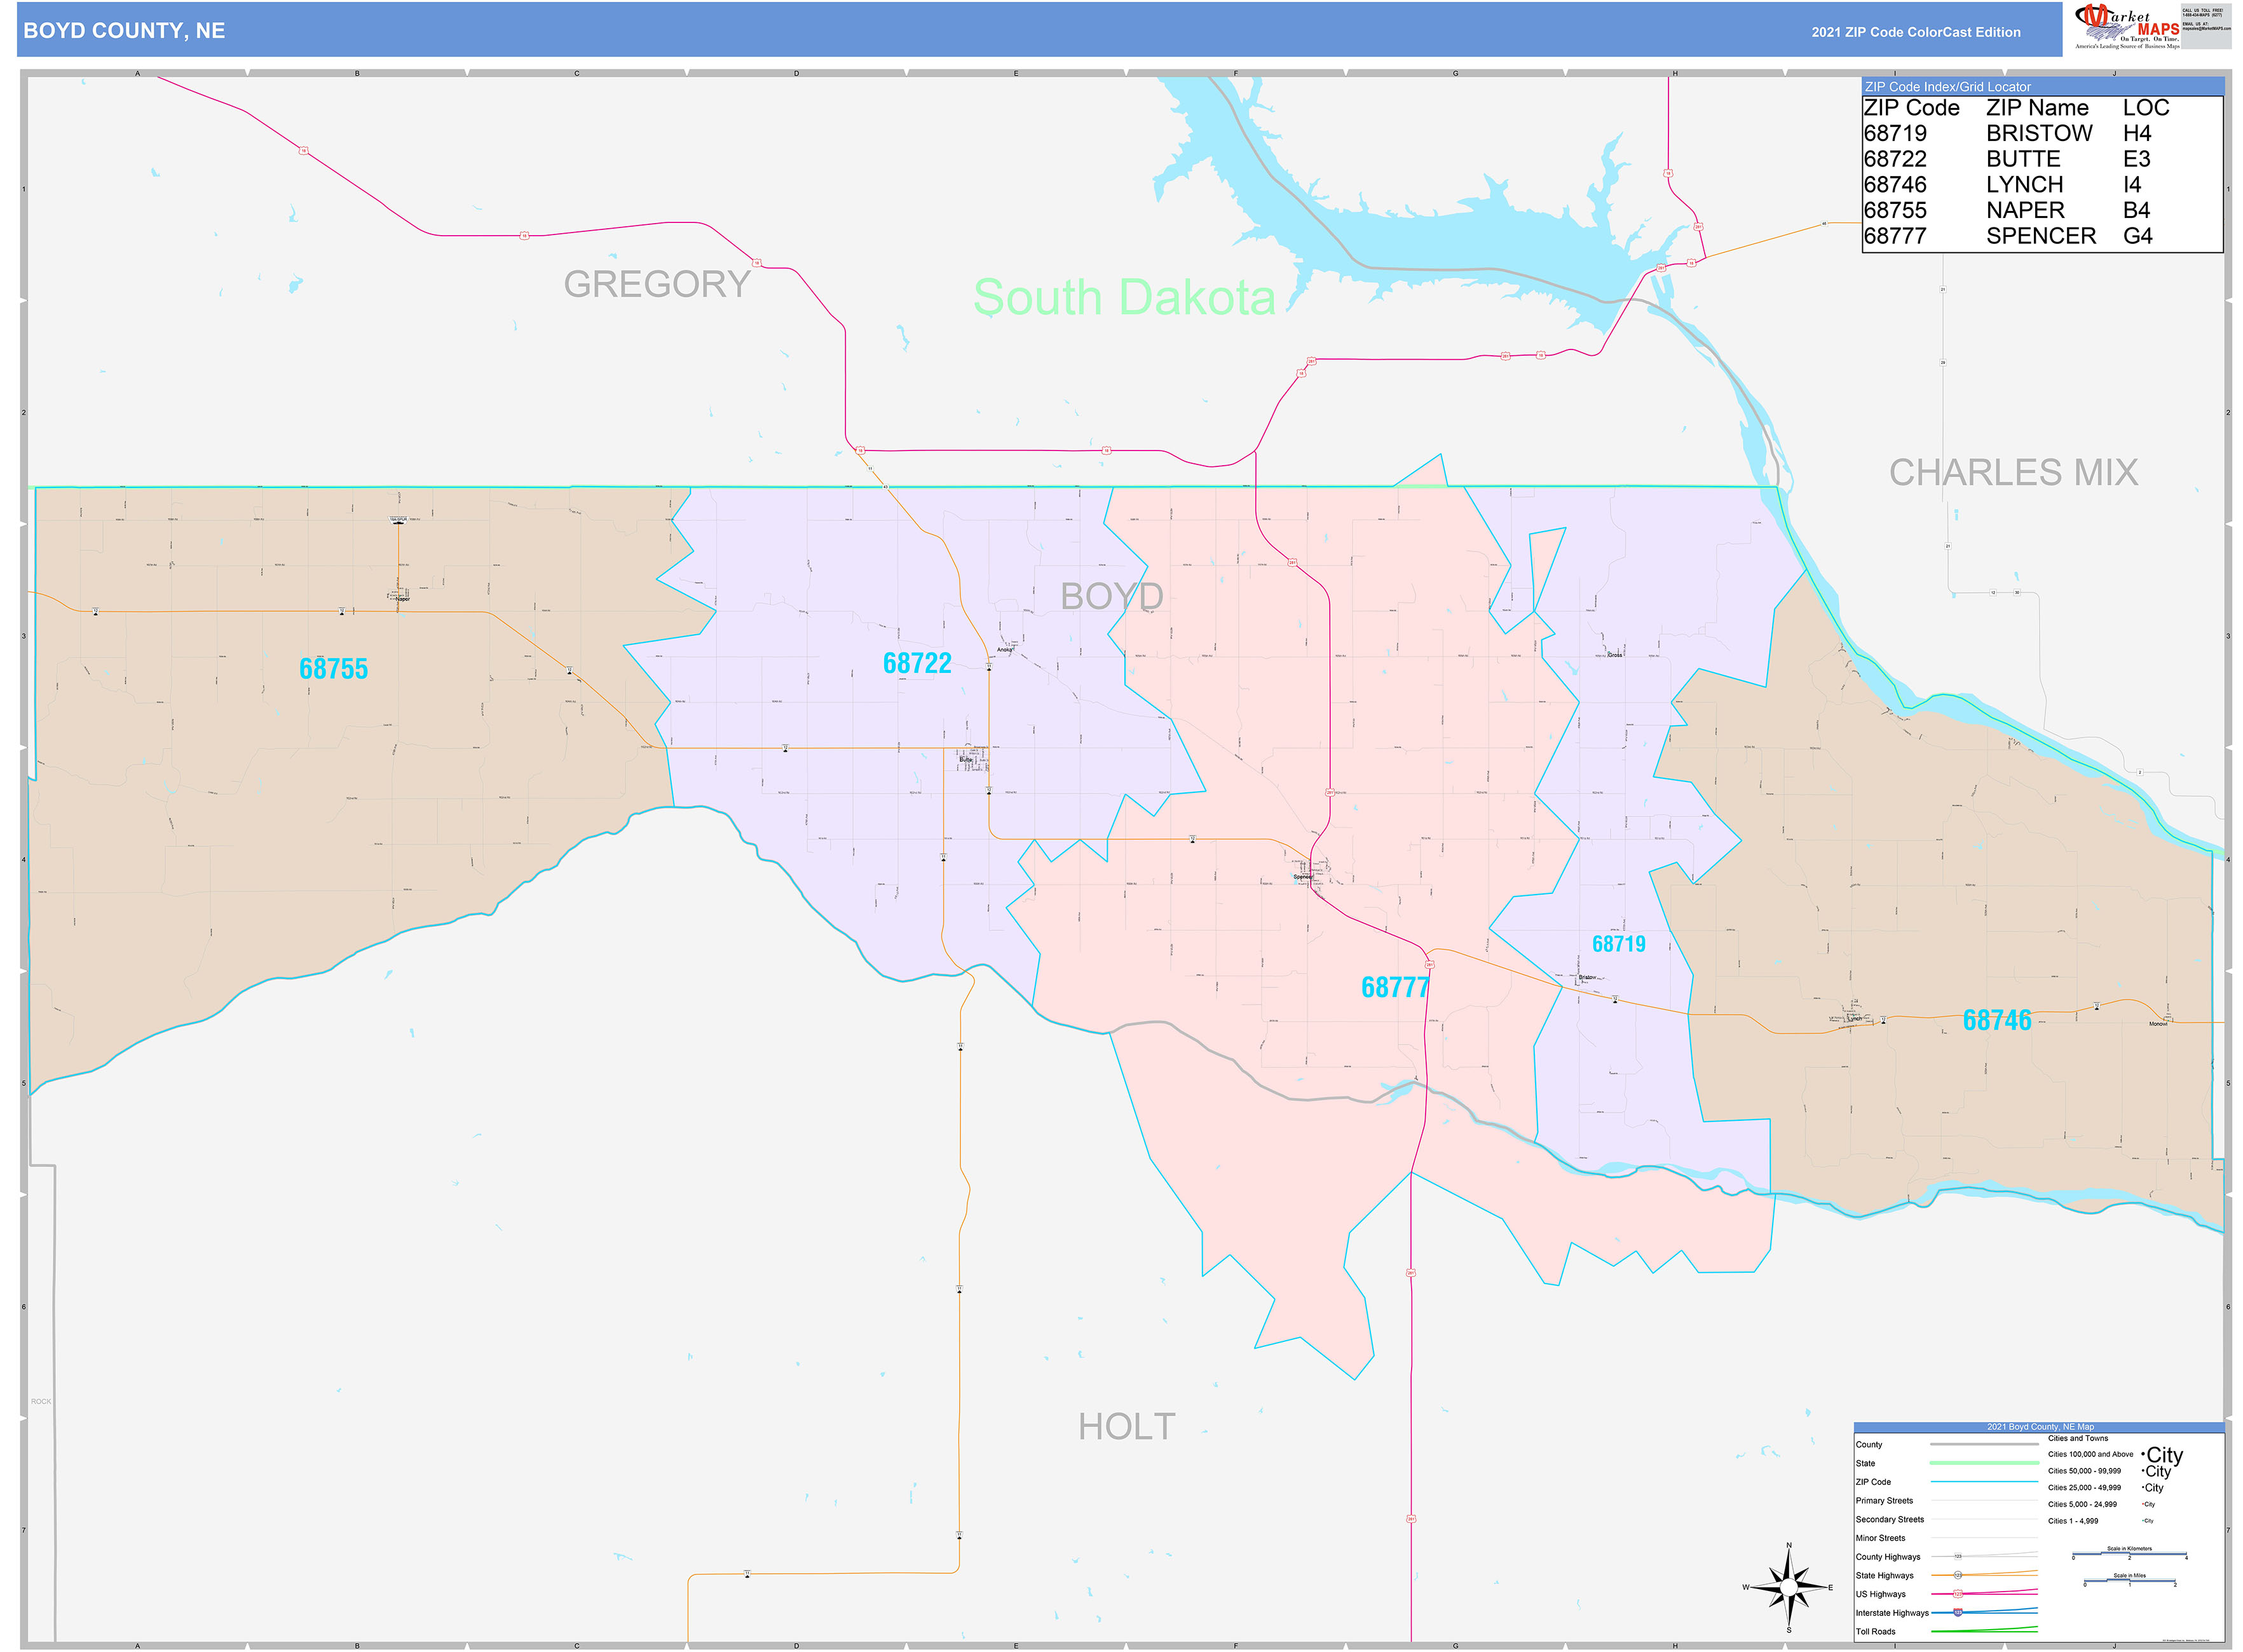Toggle the Cities 1 - 4,999 symbol

click(2149, 1520)
